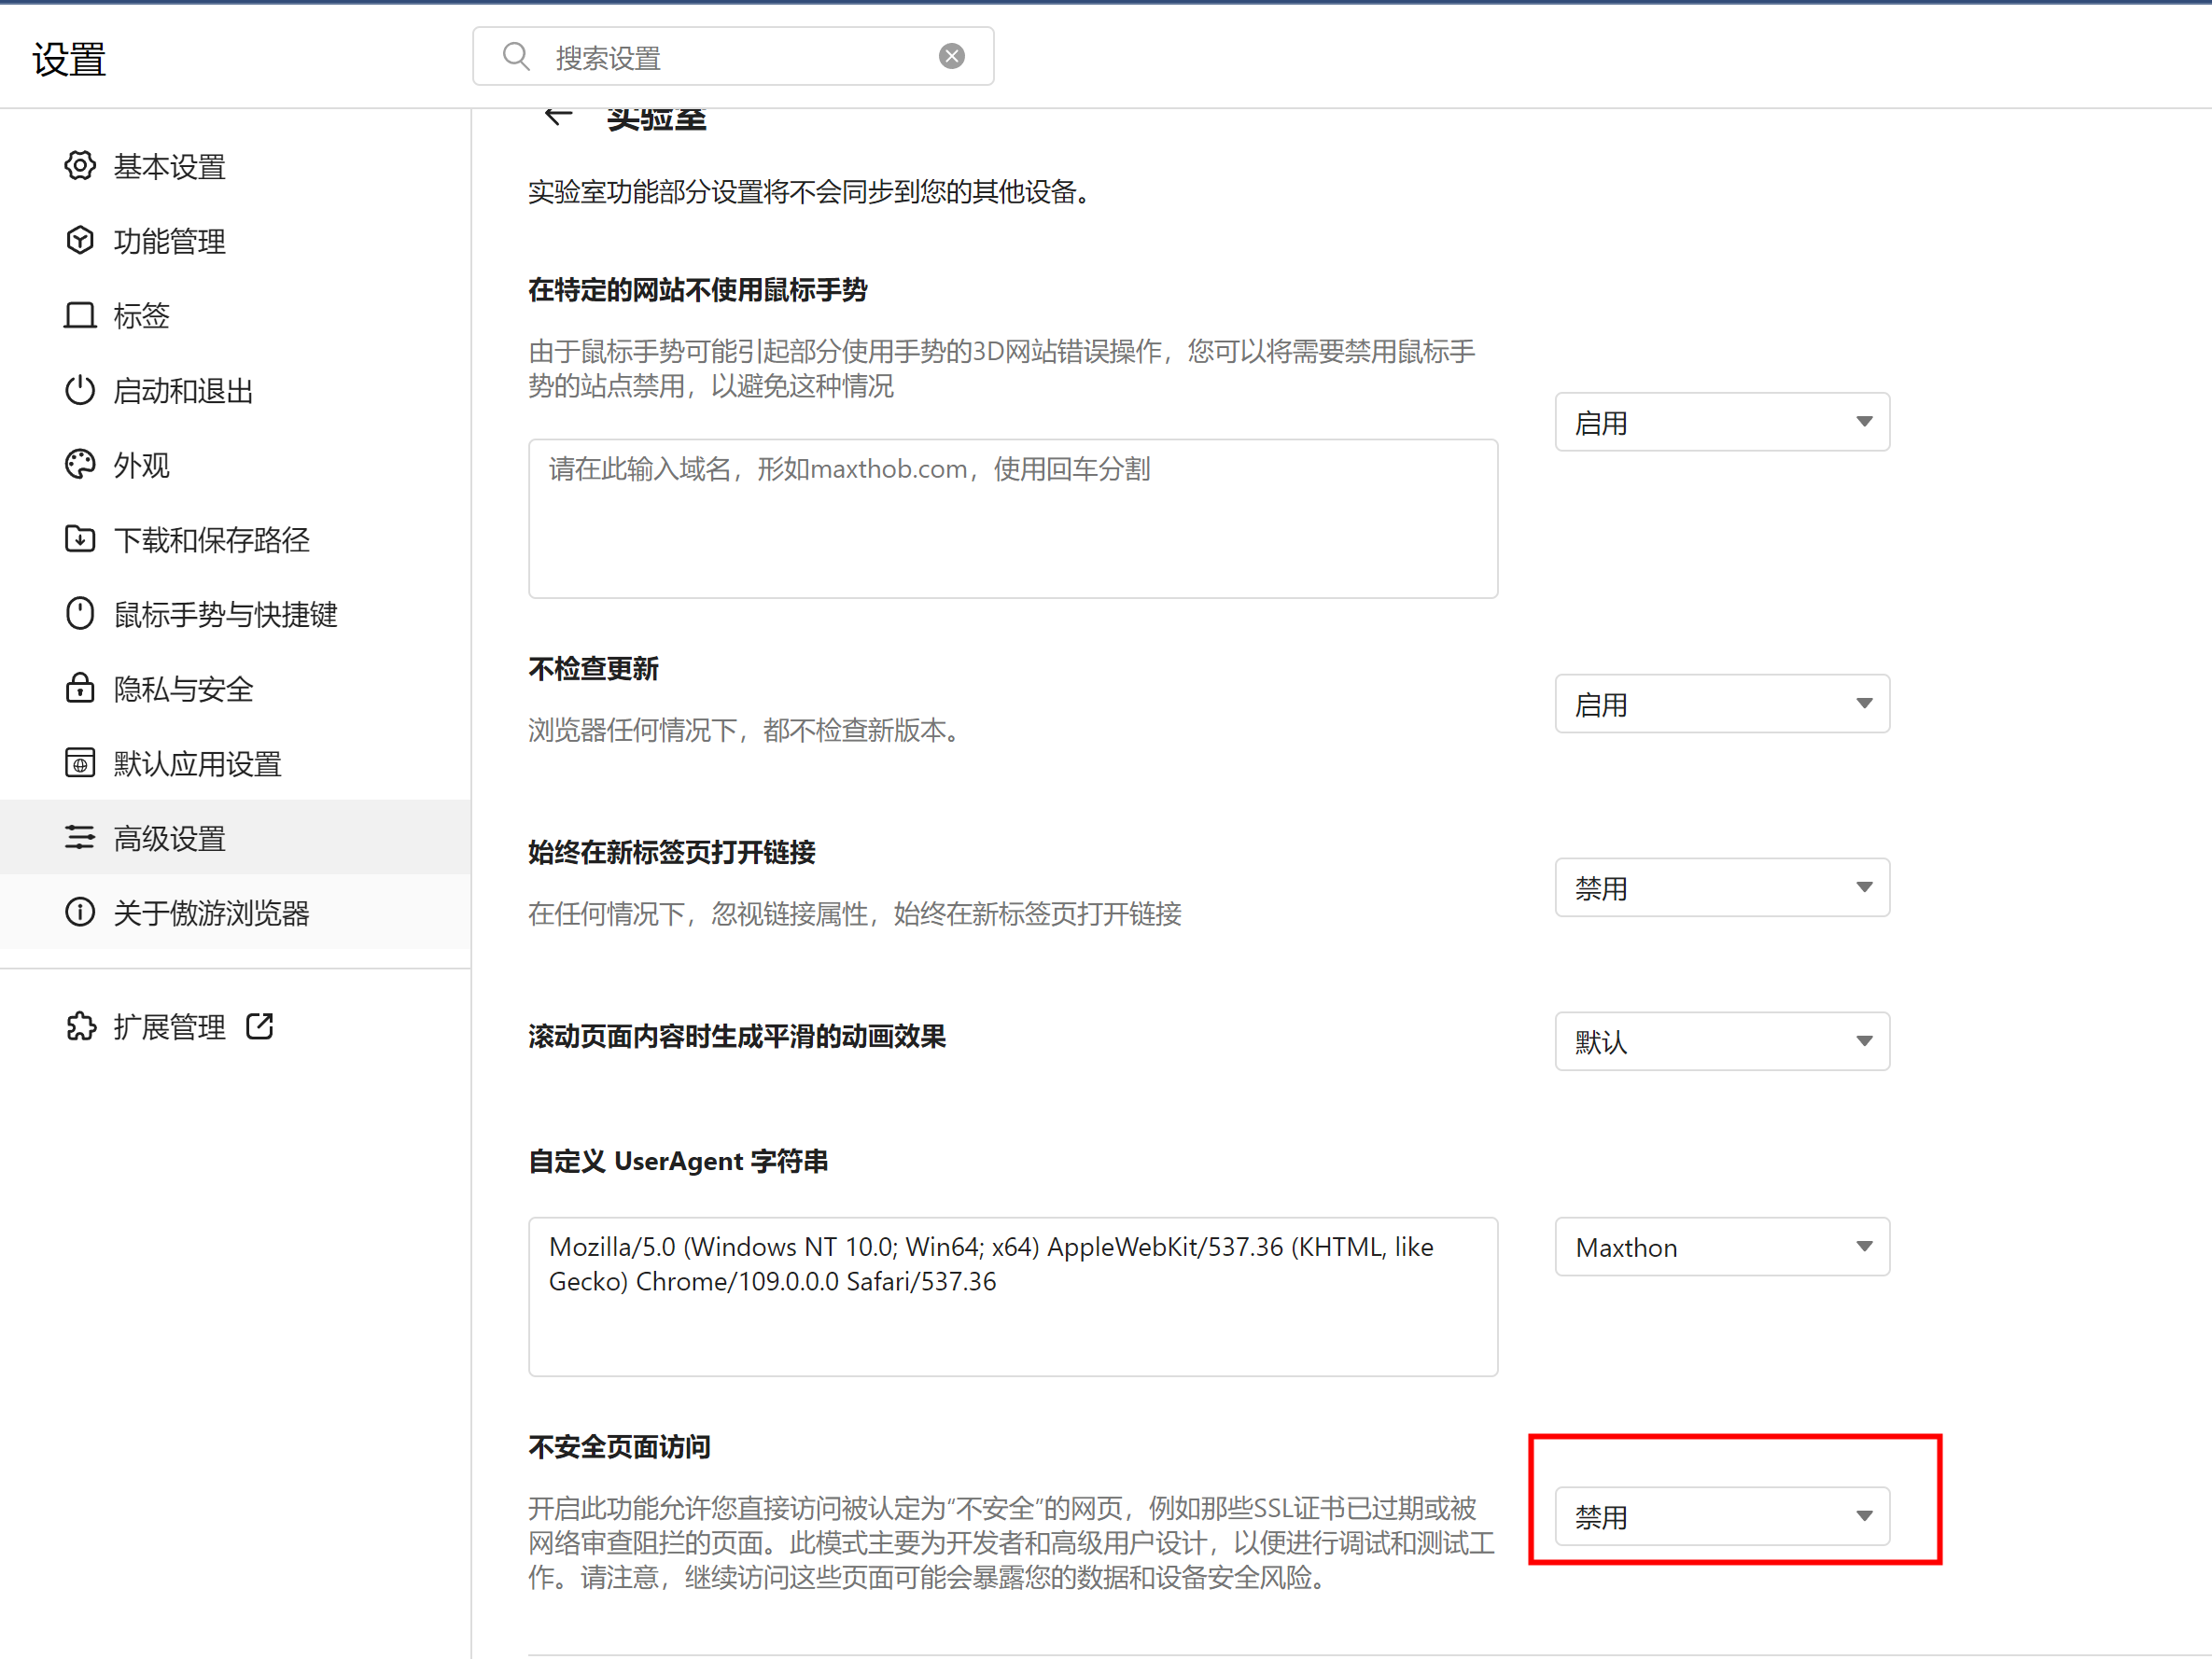Expand the 始终在新标签页打开链接 dropdown
Viewport: 2212px width, 1659px height.
click(1721, 888)
